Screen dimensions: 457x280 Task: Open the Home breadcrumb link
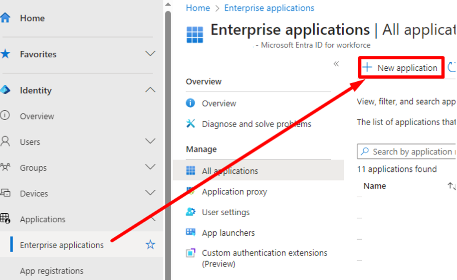pos(198,8)
